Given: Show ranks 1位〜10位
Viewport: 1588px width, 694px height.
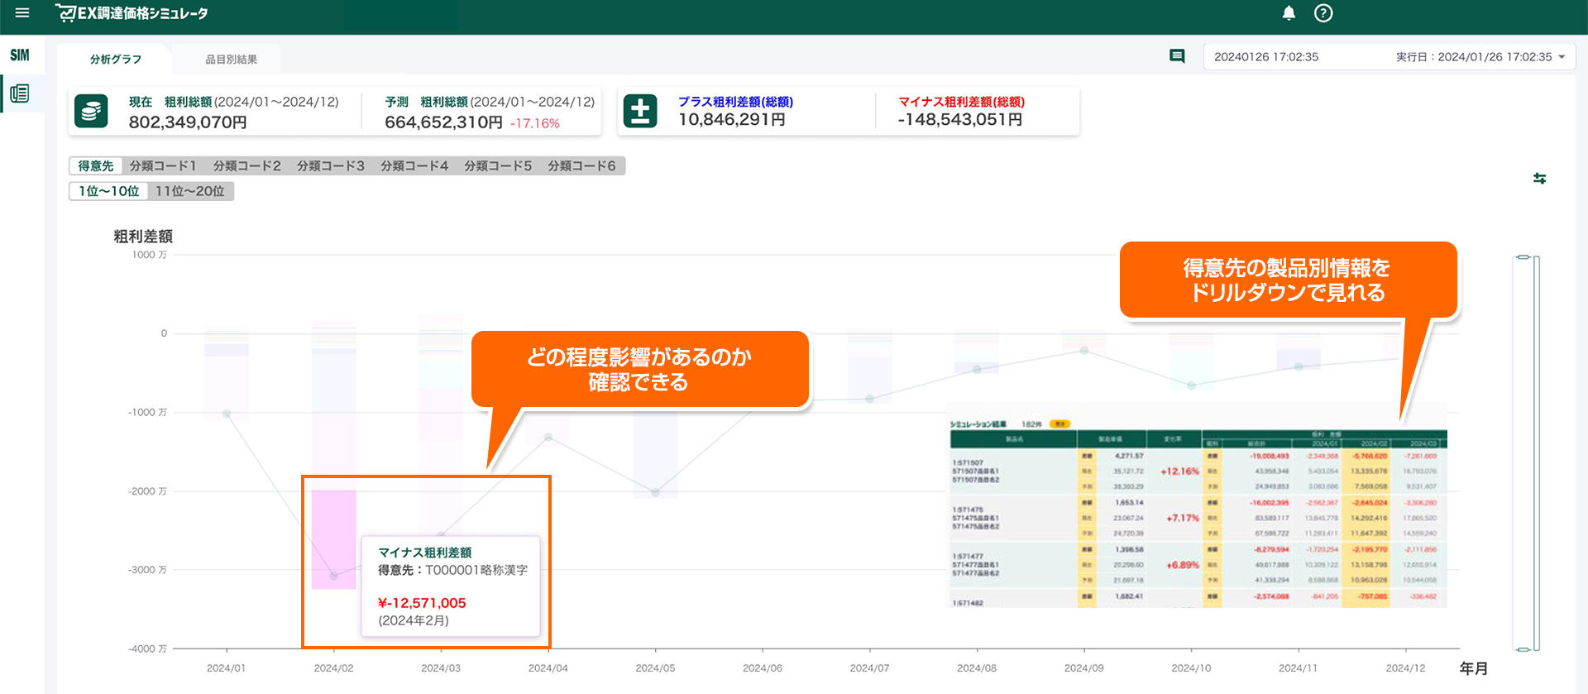Looking at the screenshot, I should [x=108, y=191].
